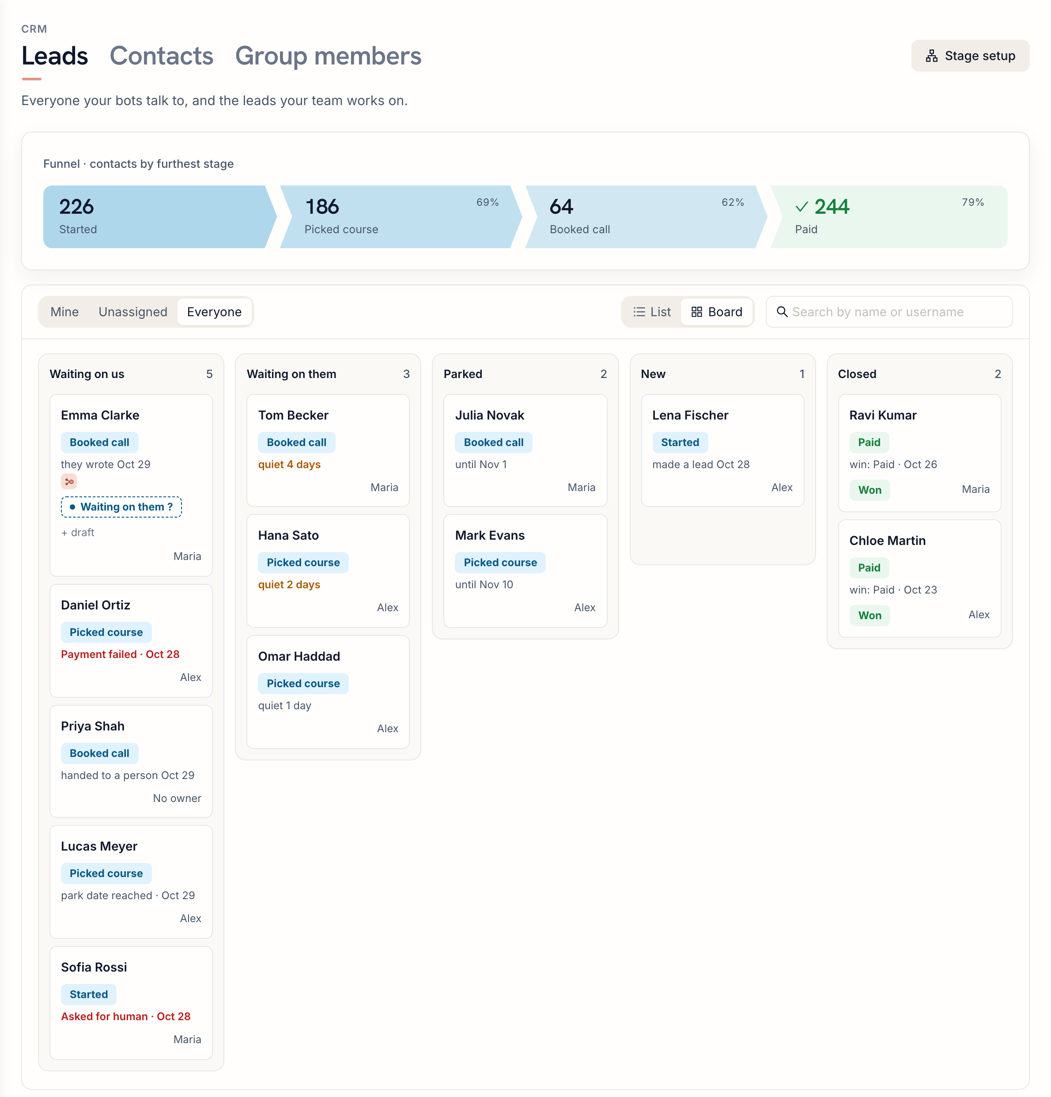Image resolution: width=1051 pixels, height=1097 pixels.
Task: Accept the 'Waiting on them ?' suggestion
Action: click(121, 507)
